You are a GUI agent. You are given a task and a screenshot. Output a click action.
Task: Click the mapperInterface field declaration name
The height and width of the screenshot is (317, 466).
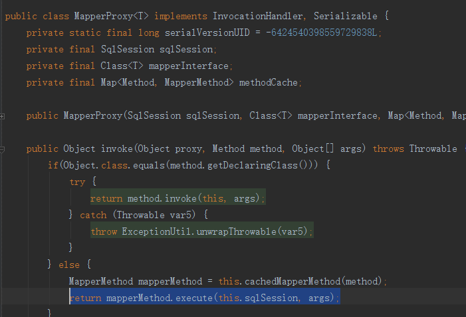188,66
